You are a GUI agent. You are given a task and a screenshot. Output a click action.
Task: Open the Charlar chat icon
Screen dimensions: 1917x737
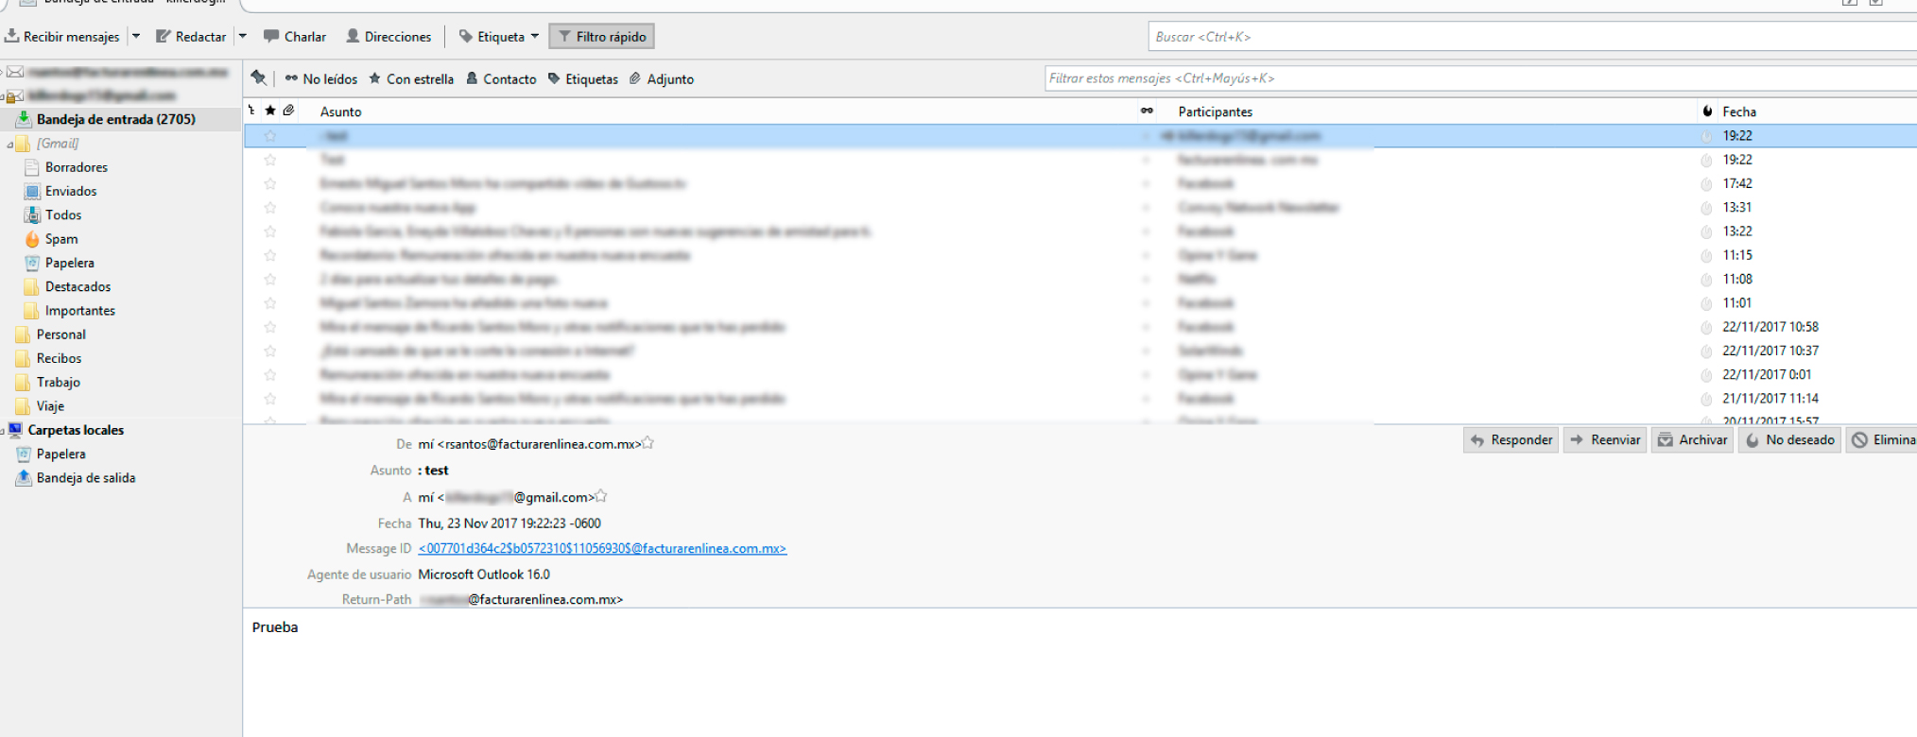pyautogui.click(x=271, y=36)
